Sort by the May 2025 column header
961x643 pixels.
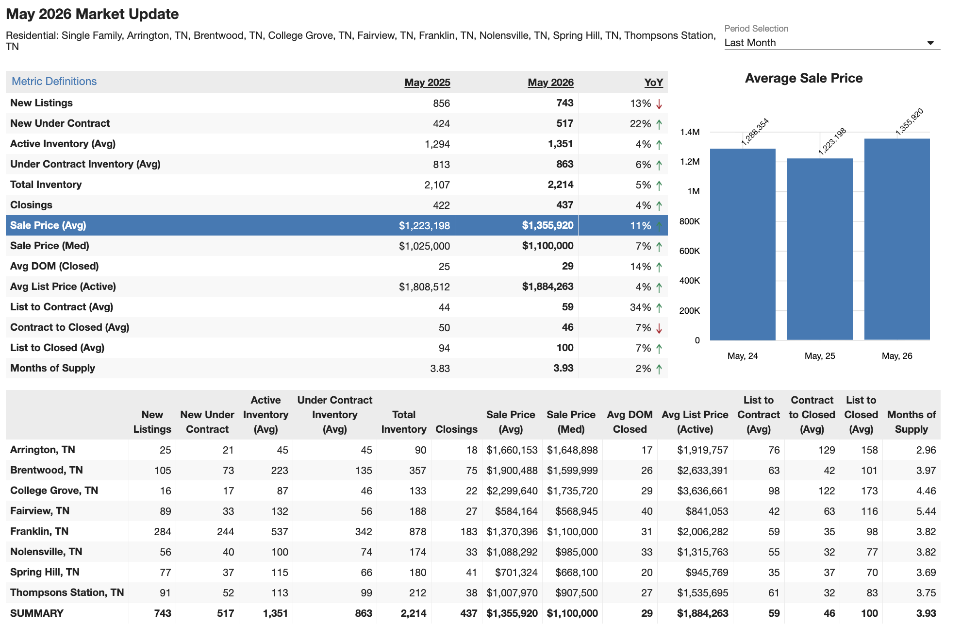427,83
